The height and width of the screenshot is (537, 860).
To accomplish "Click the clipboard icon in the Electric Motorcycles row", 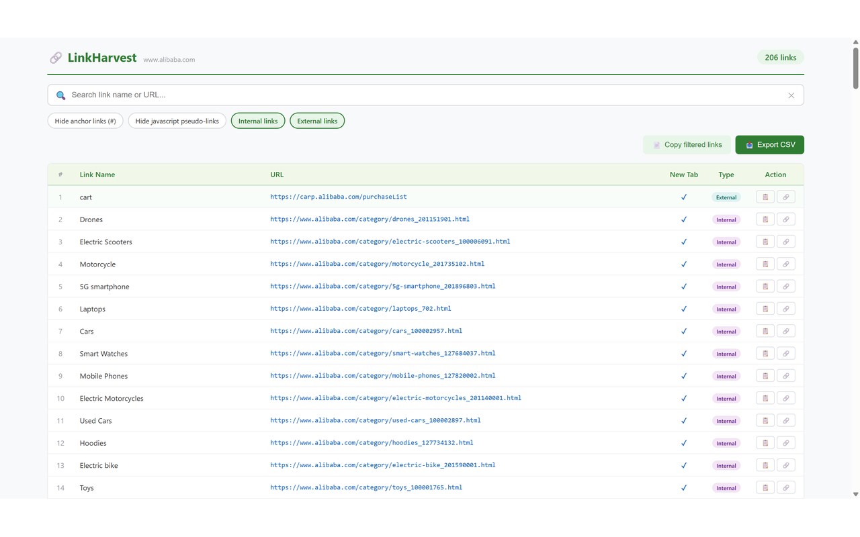I will pos(765,398).
